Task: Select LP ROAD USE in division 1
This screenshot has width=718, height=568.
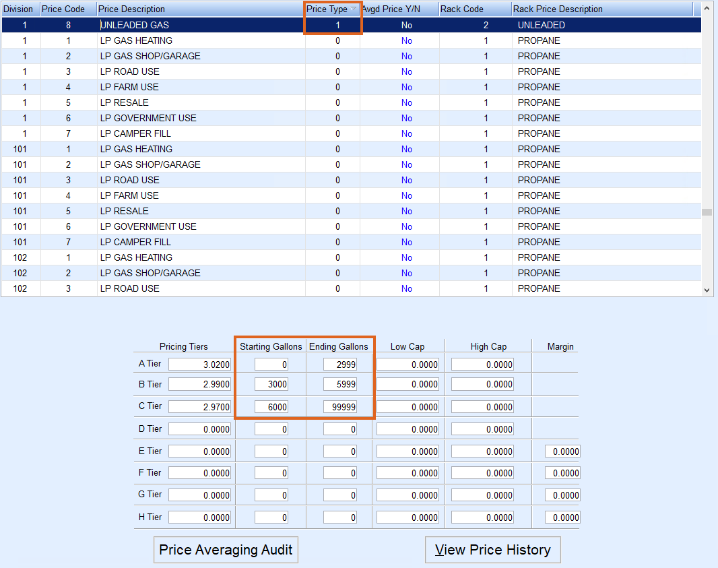Action: (351, 72)
